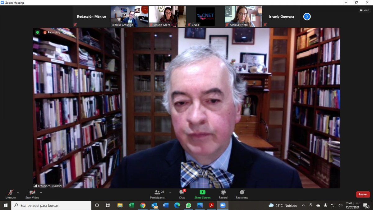Image resolution: width=373 pixels, height=210 pixels.
Task: Show next participants with the blue arrow
Action: click(307, 16)
